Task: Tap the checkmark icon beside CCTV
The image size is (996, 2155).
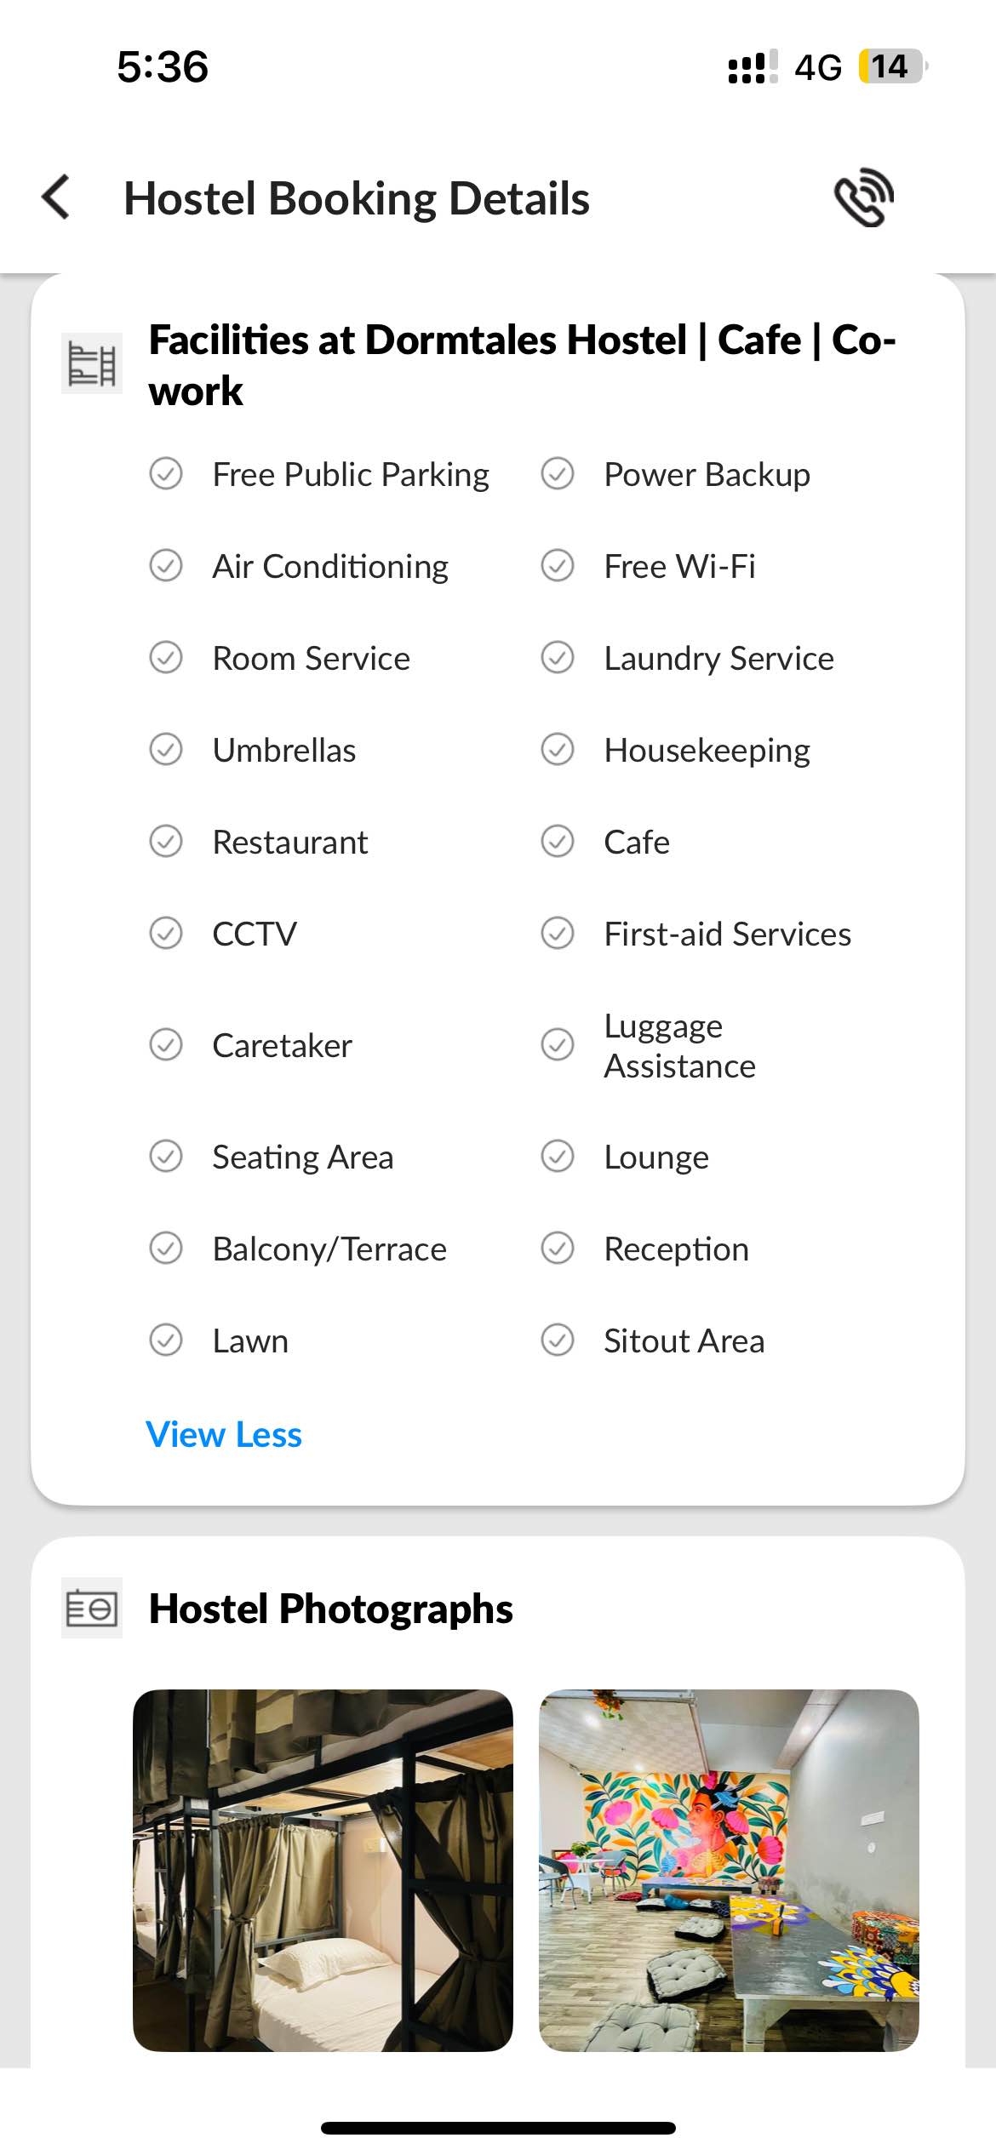Action: coord(166,933)
